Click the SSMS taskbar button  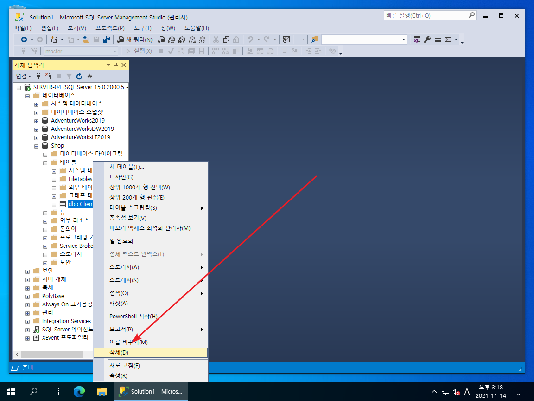[x=151, y=391]
